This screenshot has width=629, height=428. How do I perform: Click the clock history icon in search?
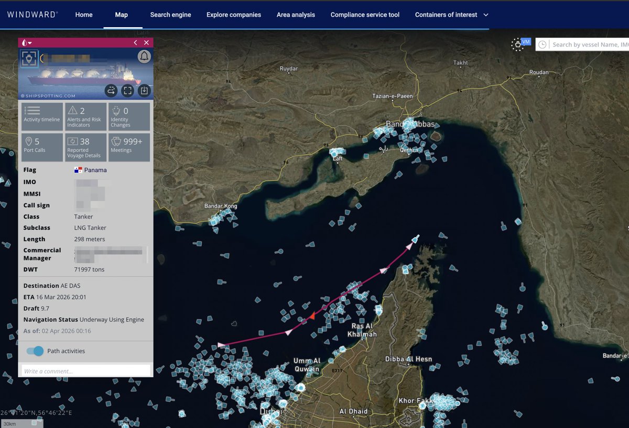click(542, 45)
